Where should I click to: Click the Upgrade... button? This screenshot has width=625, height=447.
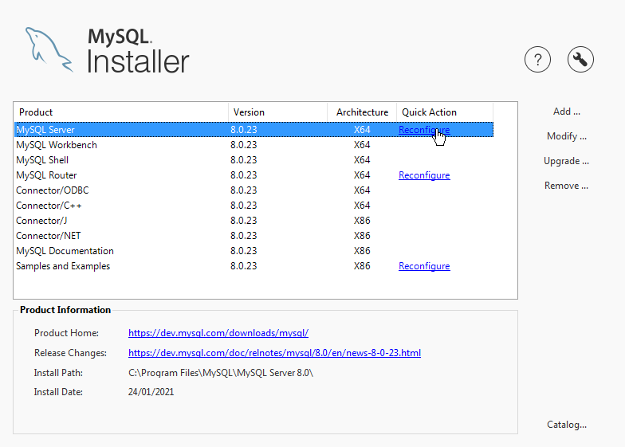point(566,161)
